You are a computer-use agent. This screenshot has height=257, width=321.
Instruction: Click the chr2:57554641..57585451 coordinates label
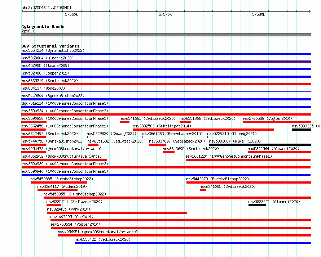tap(47, 8)
